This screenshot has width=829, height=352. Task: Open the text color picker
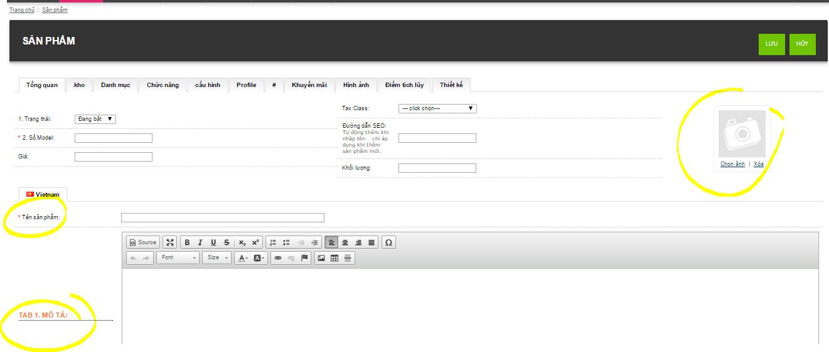pos(242,258)
